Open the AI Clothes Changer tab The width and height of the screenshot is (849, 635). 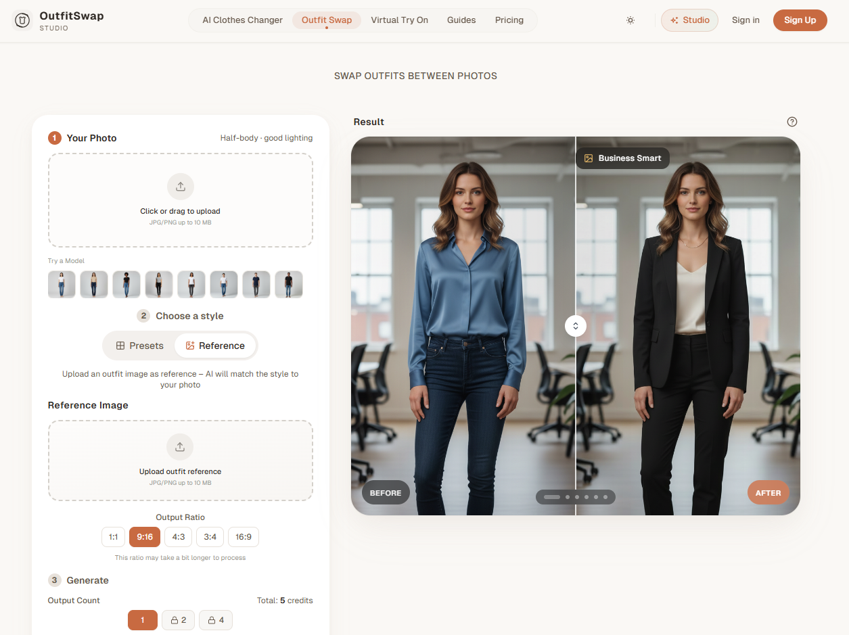242,20
